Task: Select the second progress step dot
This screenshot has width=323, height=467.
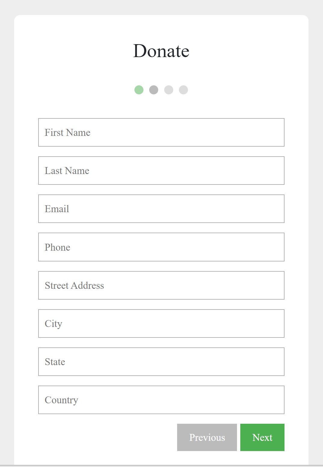Action: [x=154, y=90]
